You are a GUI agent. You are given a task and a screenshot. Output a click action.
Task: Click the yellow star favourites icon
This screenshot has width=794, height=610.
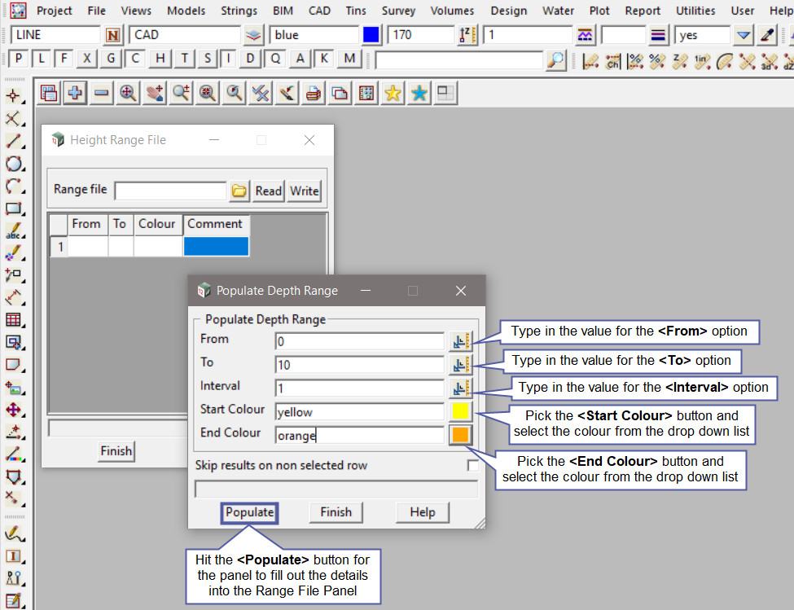[393, 94]
